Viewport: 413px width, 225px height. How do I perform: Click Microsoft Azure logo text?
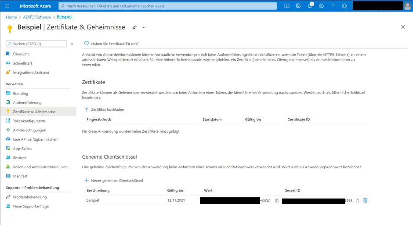pyautogui.click(x=35, y=6)
